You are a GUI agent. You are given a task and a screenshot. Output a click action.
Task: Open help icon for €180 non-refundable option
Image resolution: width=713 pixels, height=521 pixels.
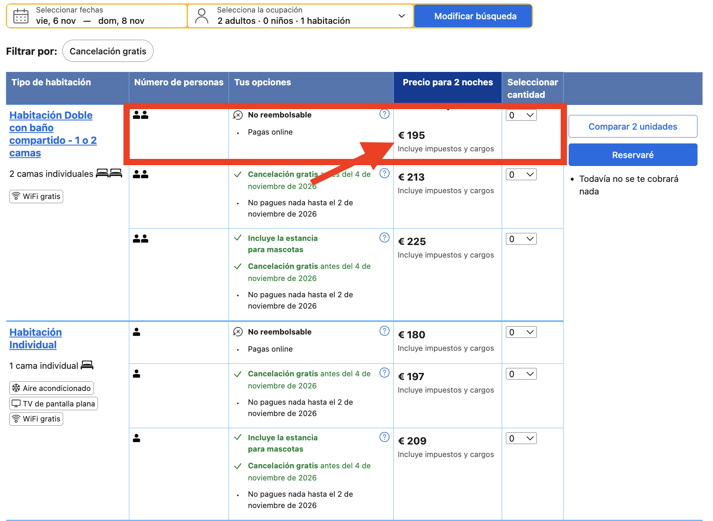[x=384, y=331]
